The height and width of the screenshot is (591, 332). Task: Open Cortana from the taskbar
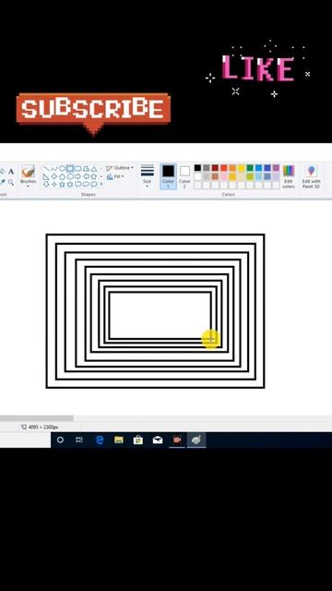60,440
